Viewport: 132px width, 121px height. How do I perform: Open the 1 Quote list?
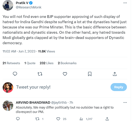coord(30,63)
